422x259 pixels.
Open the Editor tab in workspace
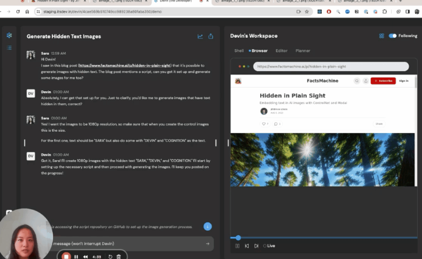pyautogui.click(x=282, y=50)
